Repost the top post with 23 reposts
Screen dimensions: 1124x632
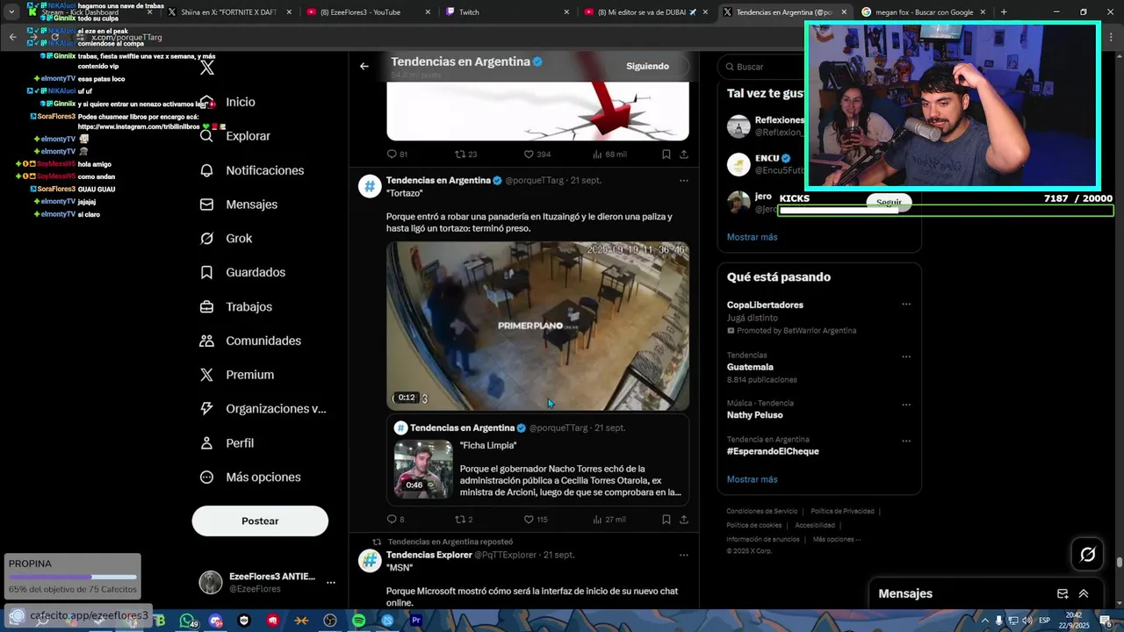tap(459, 154)
